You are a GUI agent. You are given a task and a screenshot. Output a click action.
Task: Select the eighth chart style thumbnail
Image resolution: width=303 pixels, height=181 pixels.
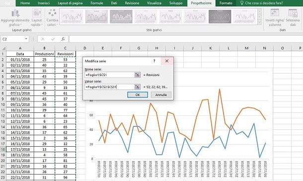click(245, 16)
